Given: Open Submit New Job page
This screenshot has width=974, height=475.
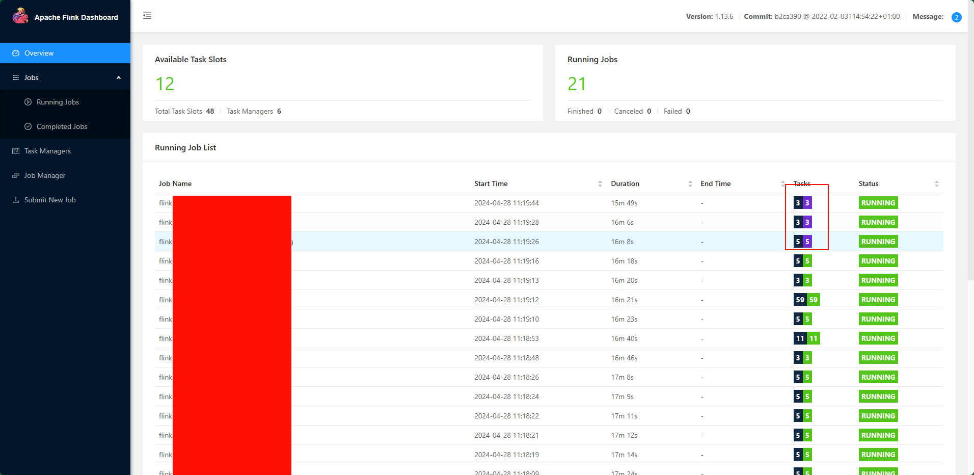Looking at the screenshot, I should [65, 200].
